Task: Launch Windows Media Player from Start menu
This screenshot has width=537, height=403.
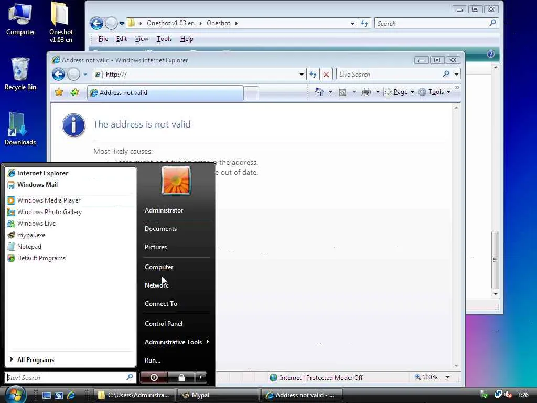Action: (x=49, y=200)
